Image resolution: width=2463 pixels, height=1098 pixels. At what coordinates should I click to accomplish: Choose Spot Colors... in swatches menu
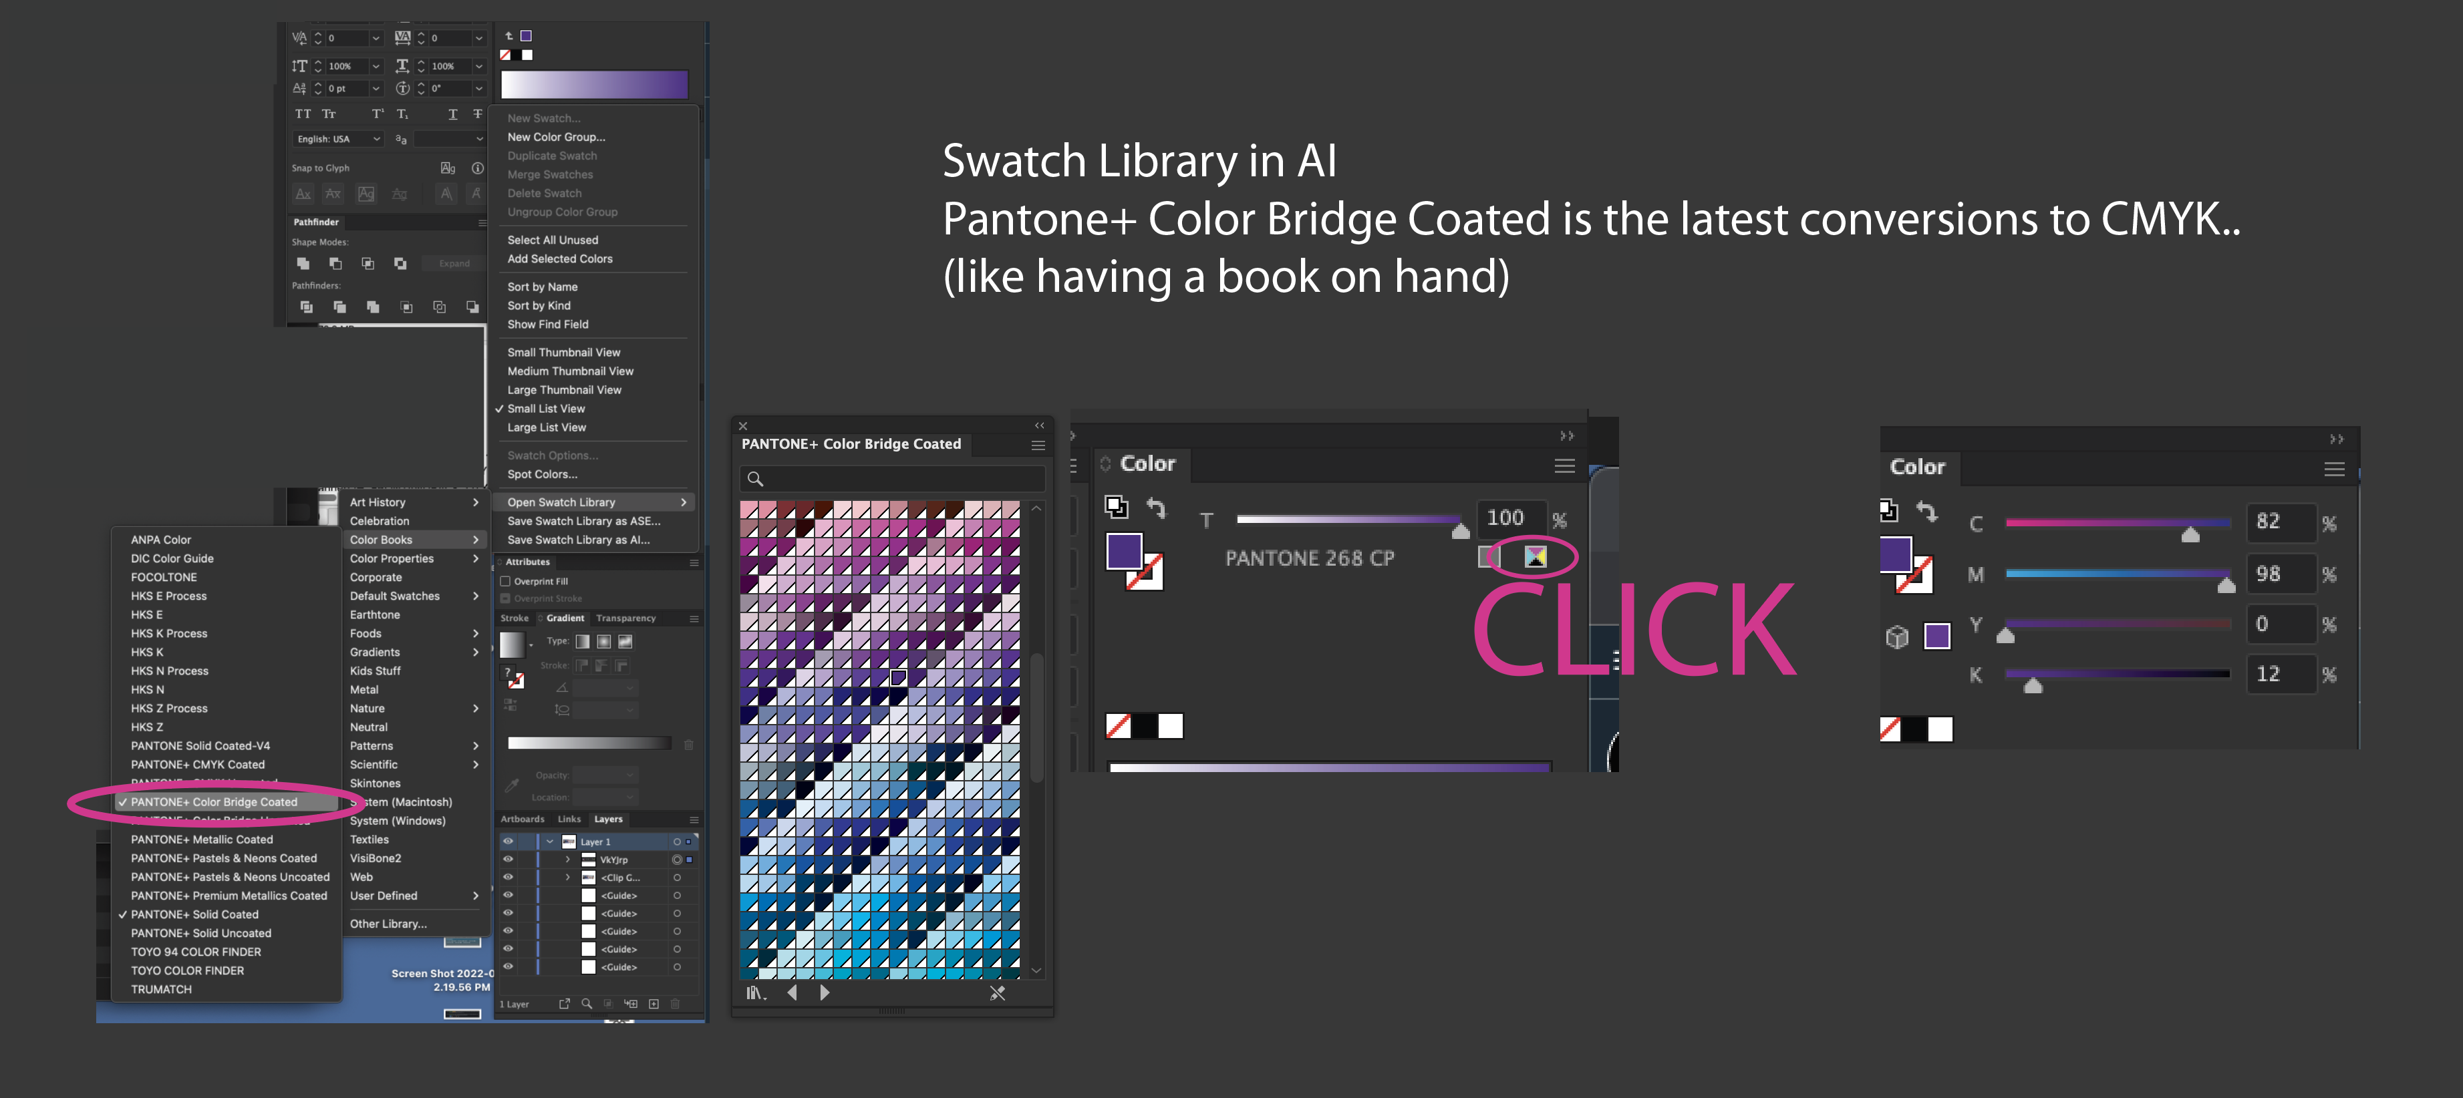tap(541, 474)
